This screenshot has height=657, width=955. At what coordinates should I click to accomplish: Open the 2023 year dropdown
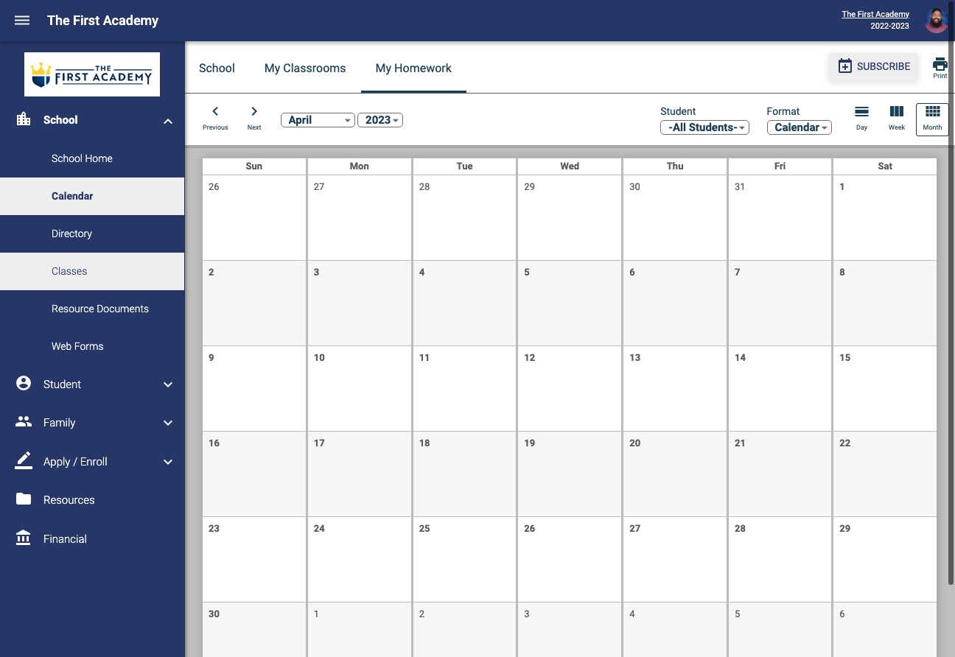380,120
